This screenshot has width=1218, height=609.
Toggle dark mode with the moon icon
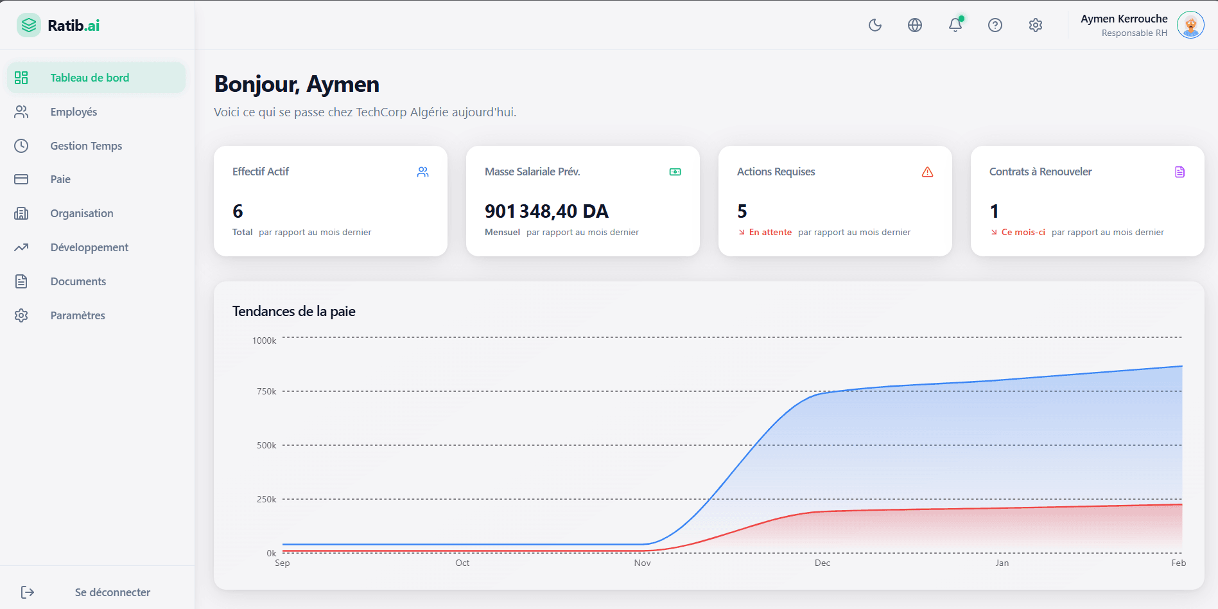tap(874, 25)
